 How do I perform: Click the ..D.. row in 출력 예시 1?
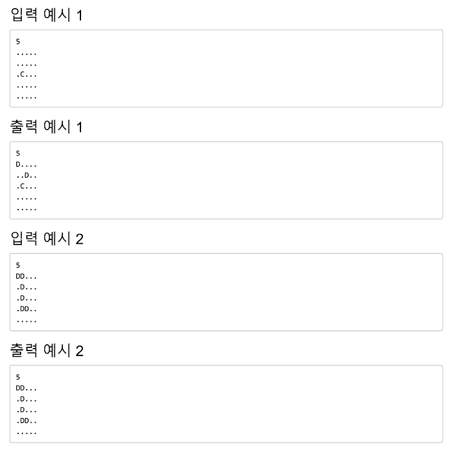click(x=26, y=175)
